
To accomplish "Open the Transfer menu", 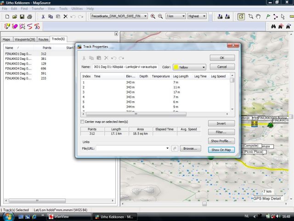I will (x=38, y=9).
